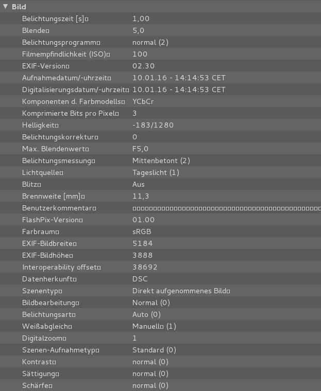Select the Weißabgleich row label
The height and width of the screenshot is (391, 321).
[46, 326]
